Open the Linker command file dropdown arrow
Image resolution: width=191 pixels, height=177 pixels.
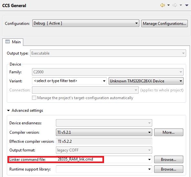click(x=149, y=160)
